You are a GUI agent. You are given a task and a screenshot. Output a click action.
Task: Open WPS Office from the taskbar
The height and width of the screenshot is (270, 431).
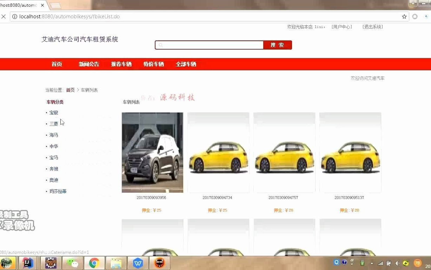[138, 263]
